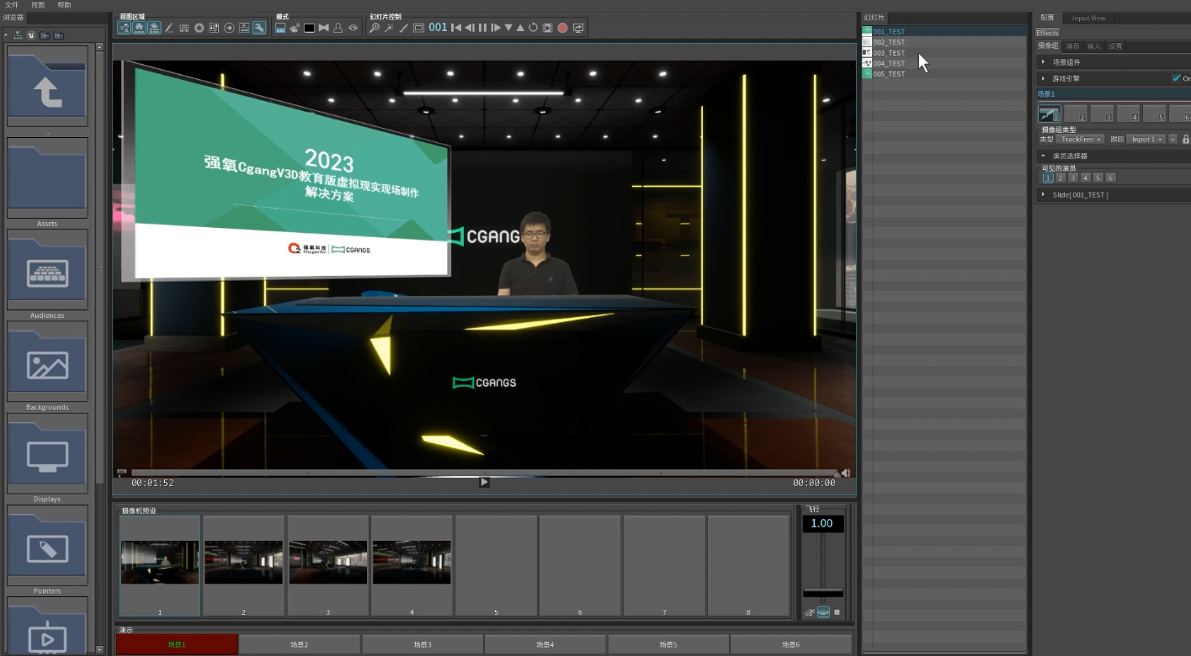Switch to the Input View tab
The height and width of the screenshot is (656, 1191).
(1088, 18)
